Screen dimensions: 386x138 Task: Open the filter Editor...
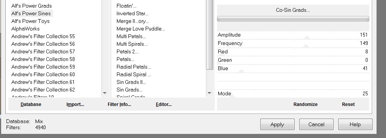click(x=164, y=104)
